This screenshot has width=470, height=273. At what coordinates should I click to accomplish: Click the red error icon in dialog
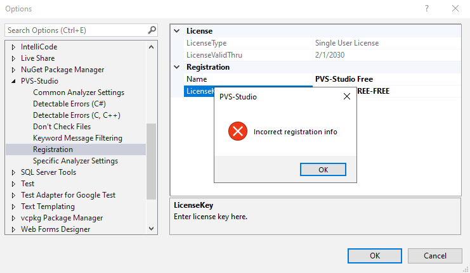(237, 132)
